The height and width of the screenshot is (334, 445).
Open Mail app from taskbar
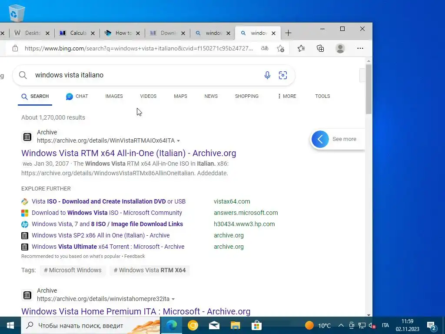pyautogui.click(x=214, y=325)
